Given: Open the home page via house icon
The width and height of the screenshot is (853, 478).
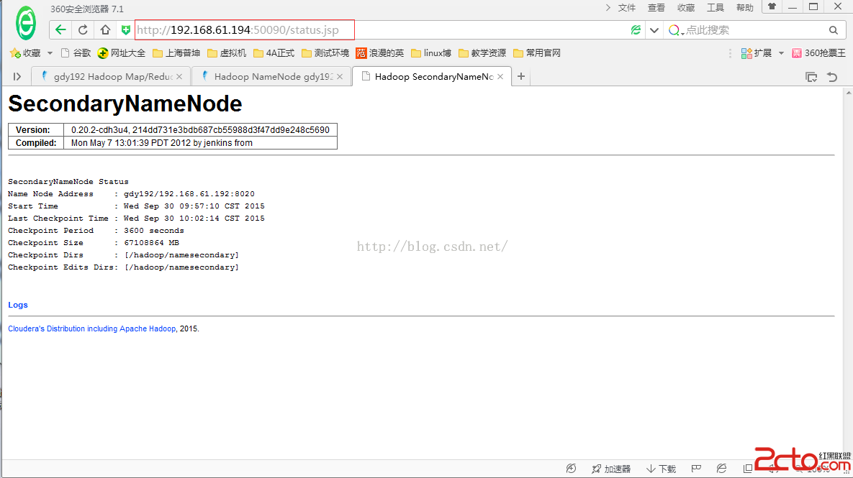Looking at the screenshot, I should 106,30.
